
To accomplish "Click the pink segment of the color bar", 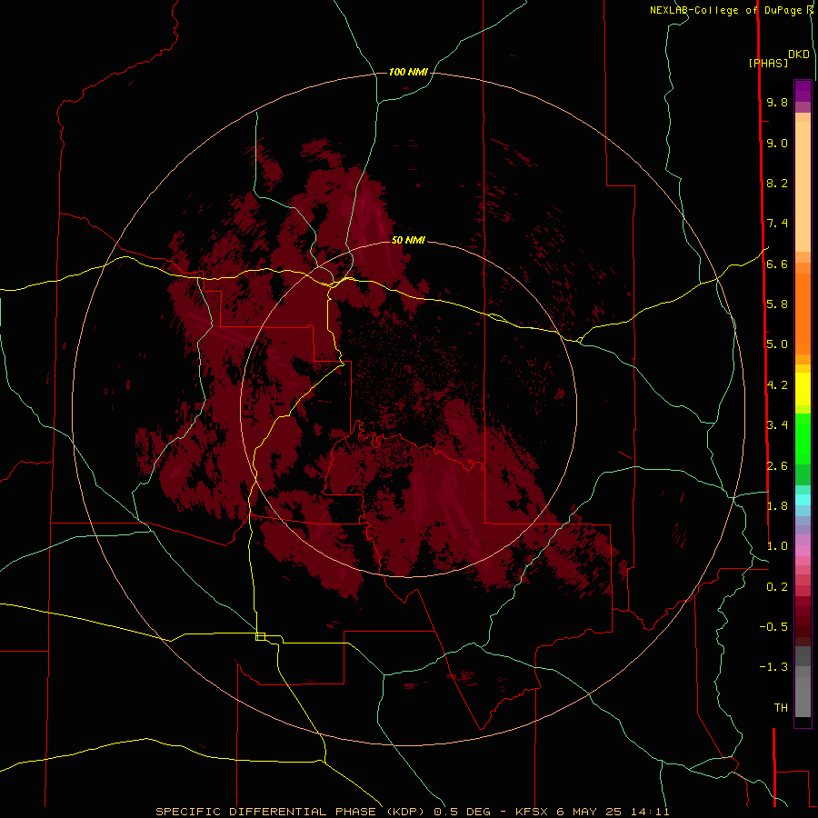I will tap(803, 551).
